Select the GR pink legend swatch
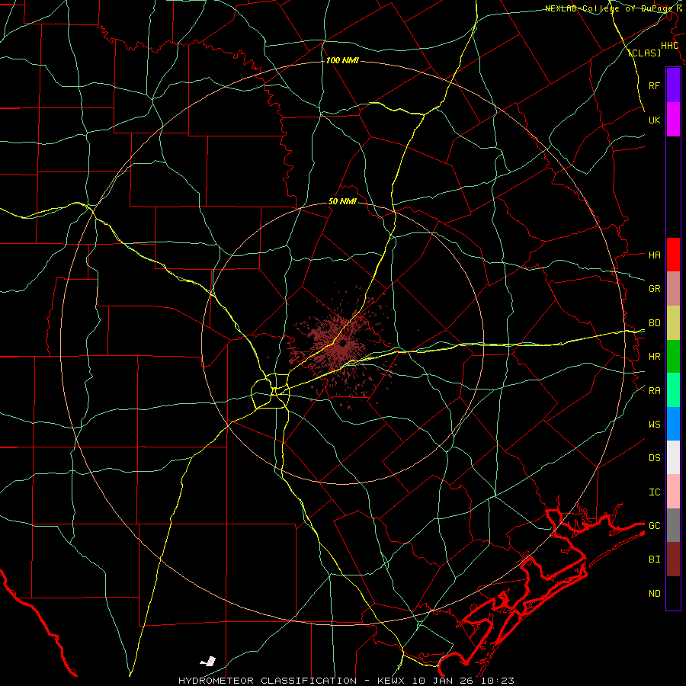 [x=673, y=288]
